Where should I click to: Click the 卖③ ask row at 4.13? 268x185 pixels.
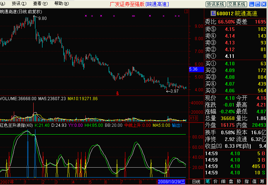pos(235,43)
